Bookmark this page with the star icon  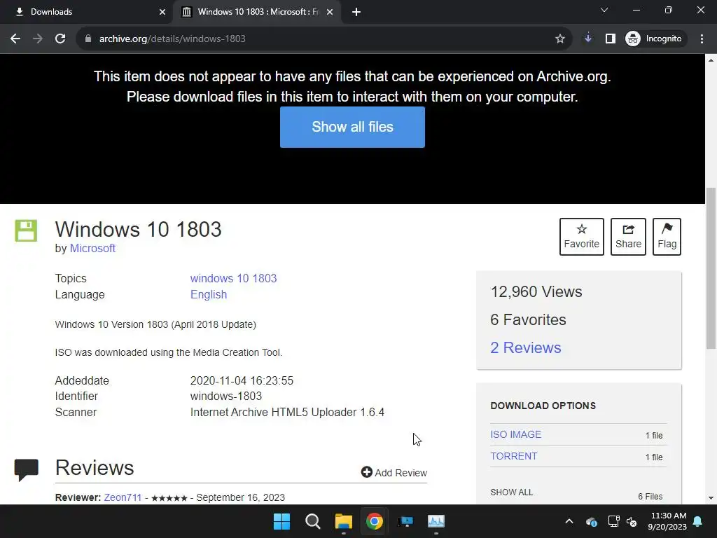(559, 39)
